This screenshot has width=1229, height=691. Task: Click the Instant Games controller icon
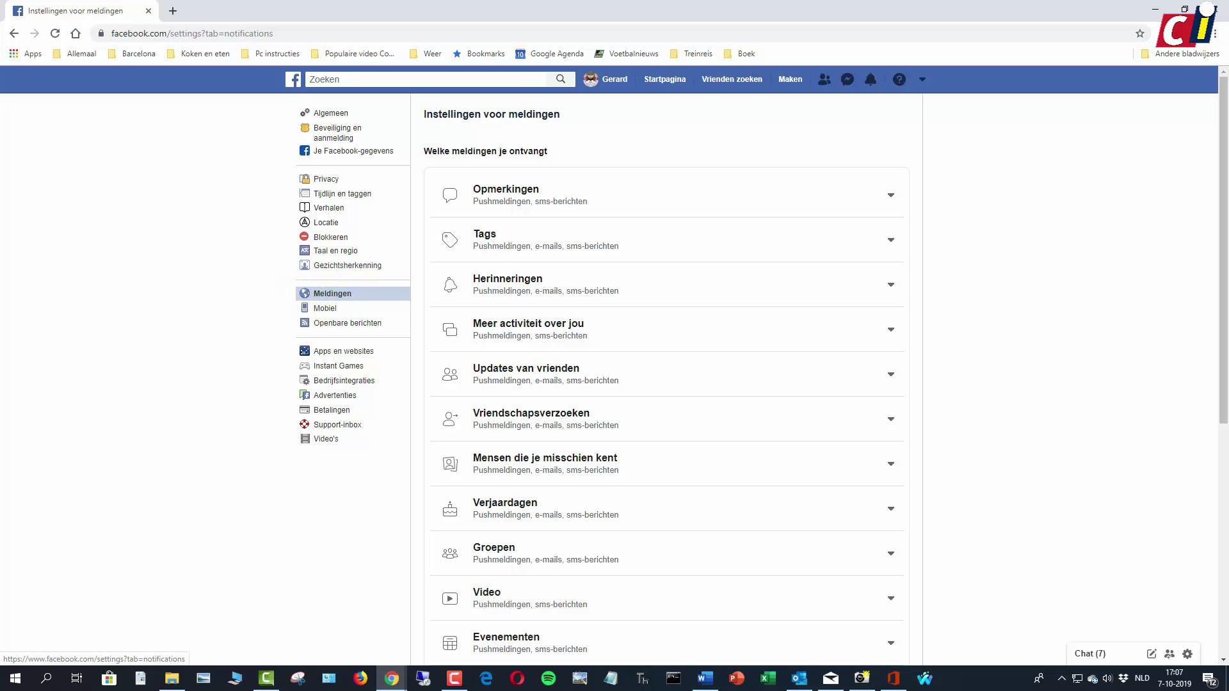point(305,365)
